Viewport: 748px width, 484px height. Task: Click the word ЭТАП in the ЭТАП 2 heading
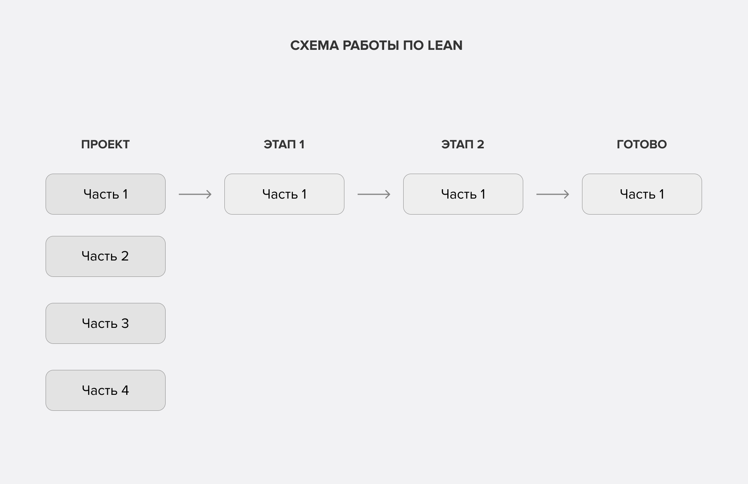tap(457, 144)
